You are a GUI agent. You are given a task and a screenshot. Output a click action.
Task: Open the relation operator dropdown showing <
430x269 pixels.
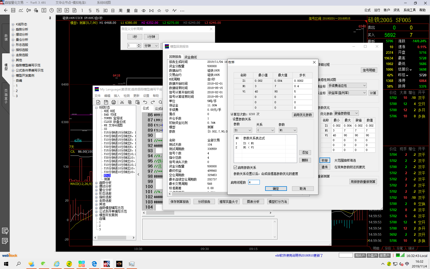265,130
